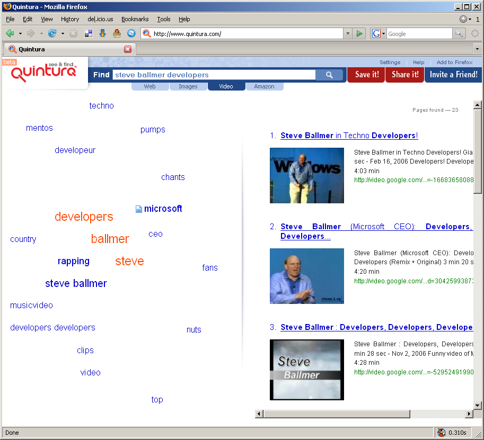Click the 'rapping' tag in the cloud
This screenshot has height=440, width=484.
coord(74,262)
